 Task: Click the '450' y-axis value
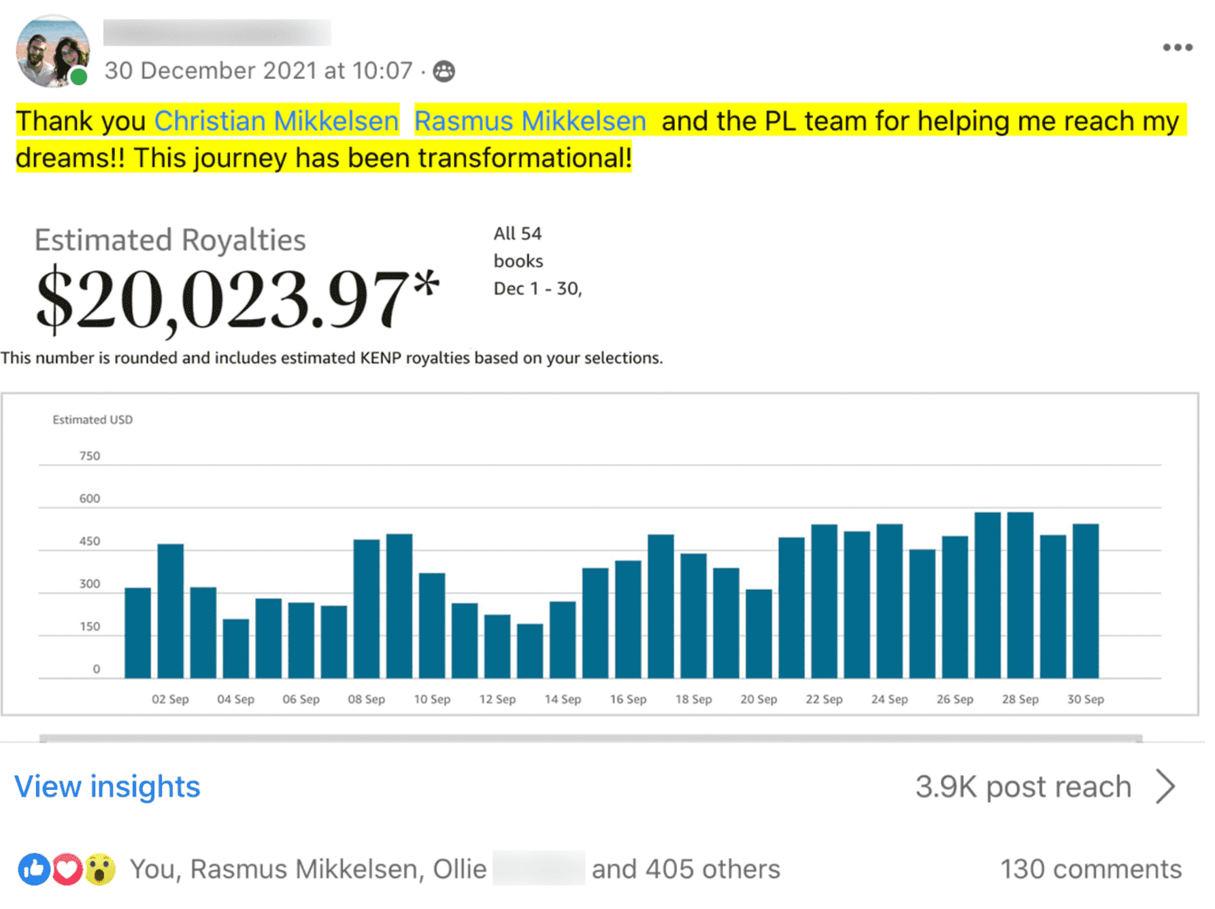90,542
